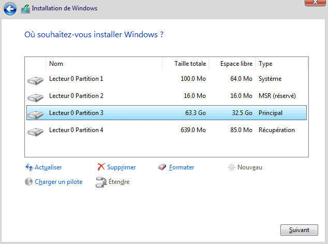The image size is (328, 244).
Task: Click the Nouveau link
Action: click(x=250, y=167)
